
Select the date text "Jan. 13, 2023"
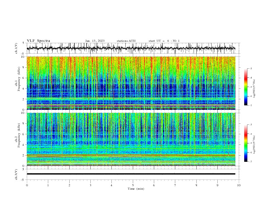click(x=95, y=41)
